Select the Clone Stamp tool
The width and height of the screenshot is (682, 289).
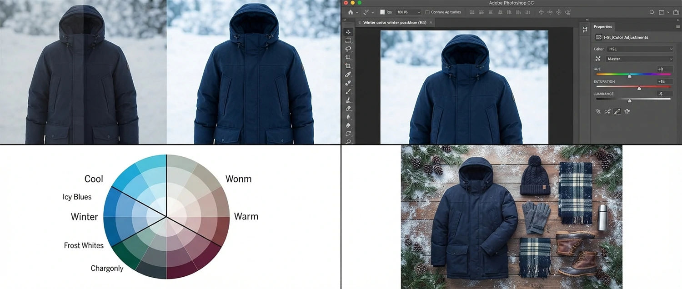348,100
